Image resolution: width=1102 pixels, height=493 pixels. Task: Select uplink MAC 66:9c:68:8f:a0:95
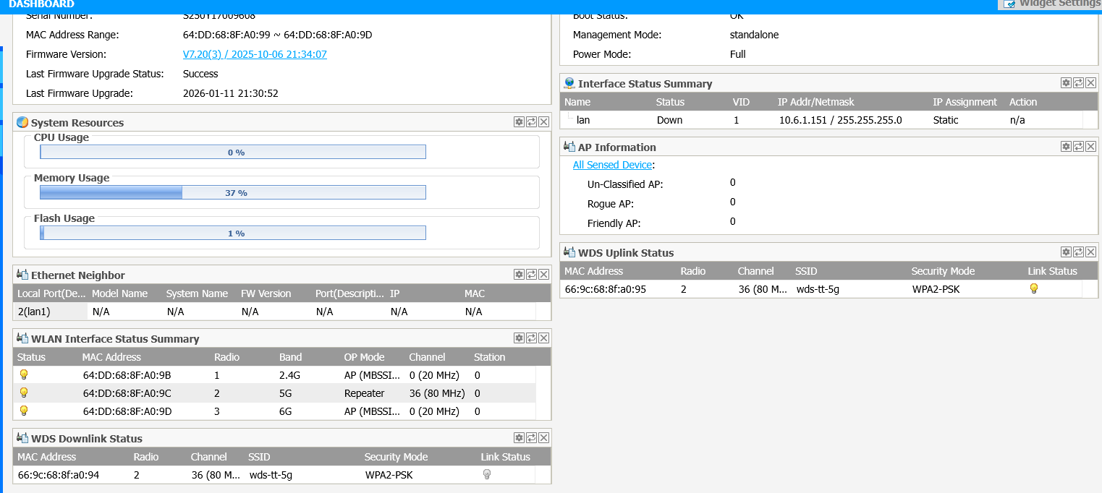[605, 289]
